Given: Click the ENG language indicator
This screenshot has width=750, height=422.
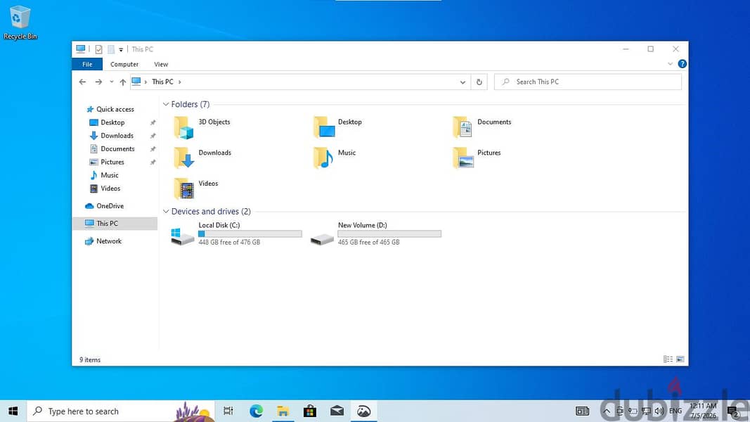Looking at the screenshot, I should (x=675, y=411).
